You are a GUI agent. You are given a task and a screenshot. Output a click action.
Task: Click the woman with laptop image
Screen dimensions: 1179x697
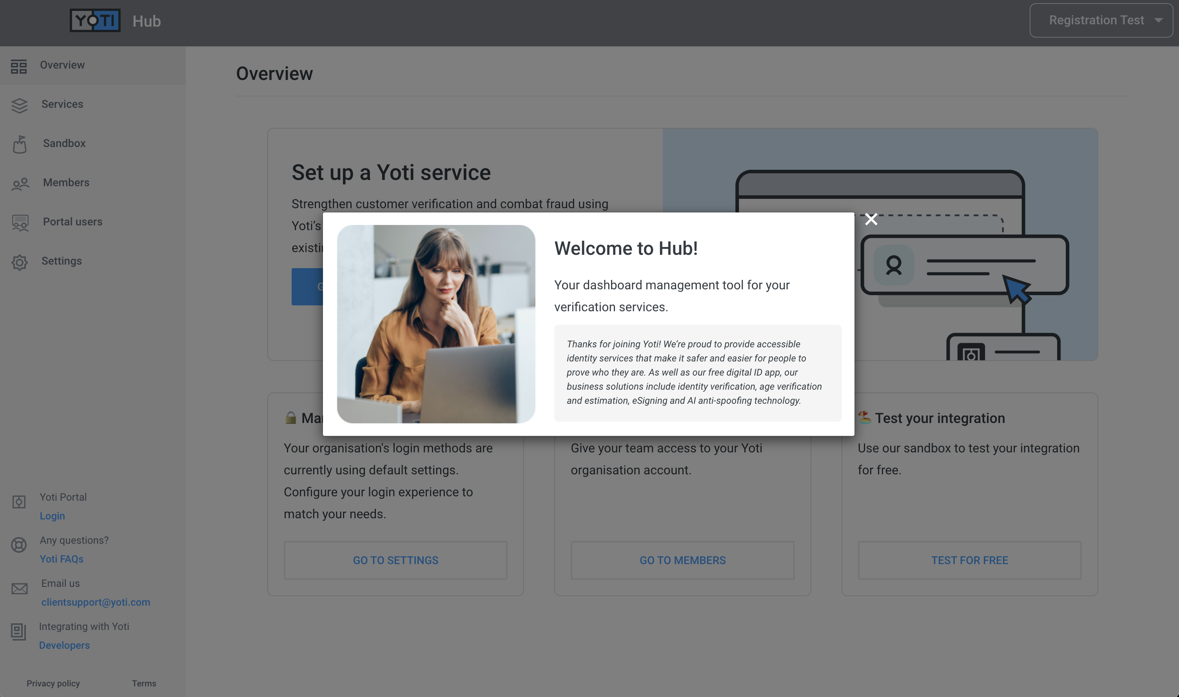pyautogui.click(x=436, y=324)
